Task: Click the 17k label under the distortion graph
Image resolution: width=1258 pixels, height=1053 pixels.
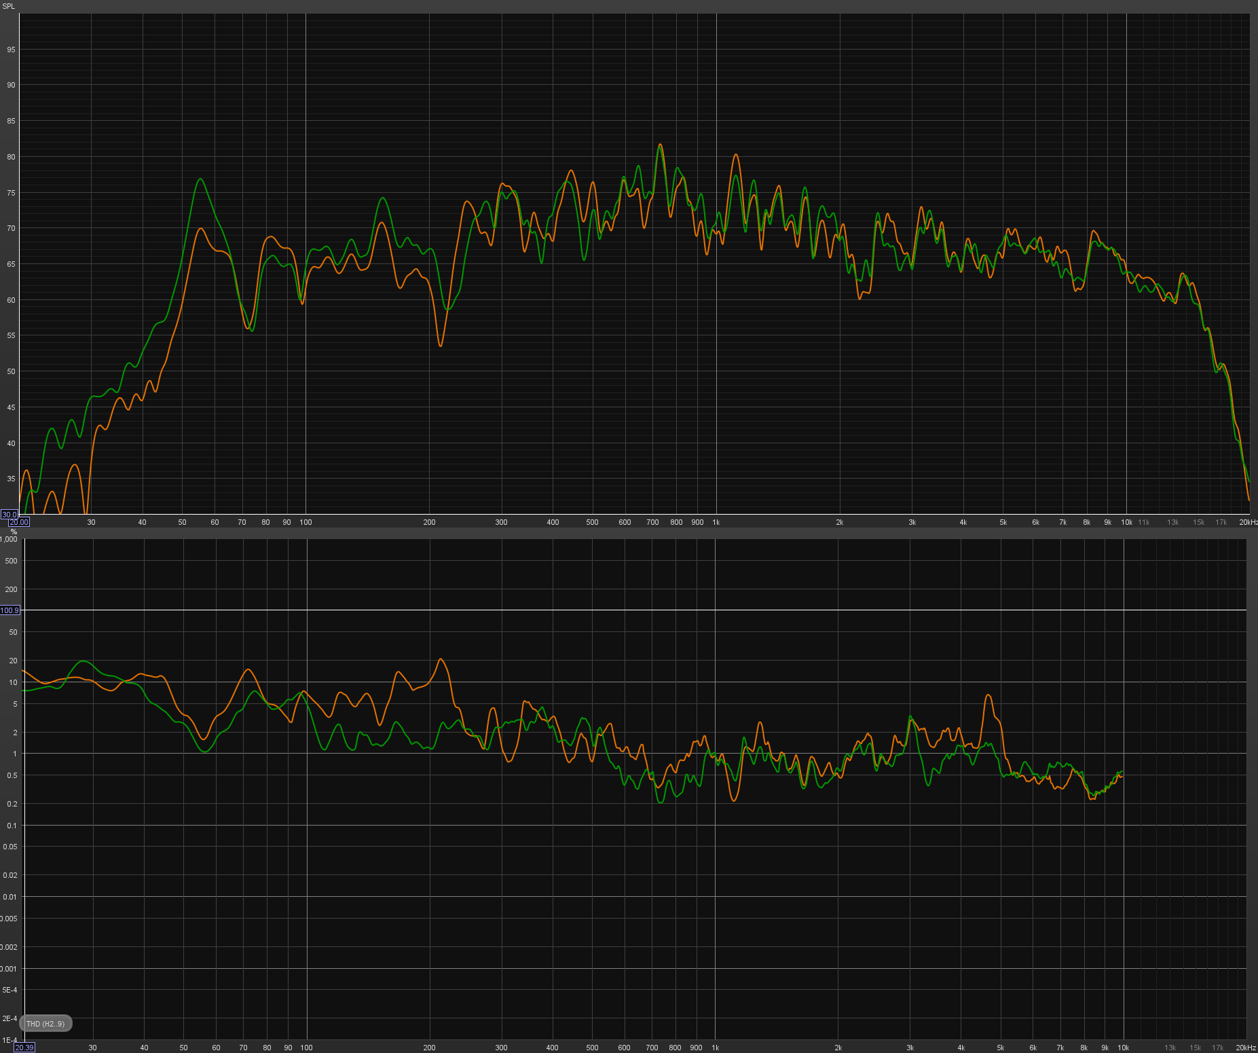Action: 1218,1048
